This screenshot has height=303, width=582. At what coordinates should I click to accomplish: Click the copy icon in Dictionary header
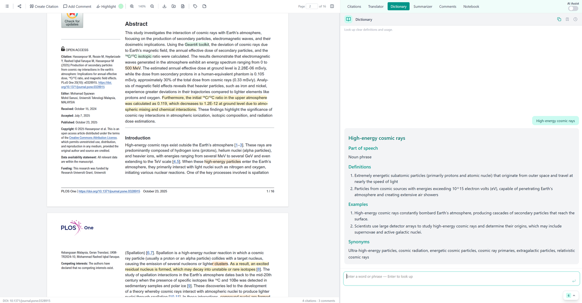(x=559, y=19)
